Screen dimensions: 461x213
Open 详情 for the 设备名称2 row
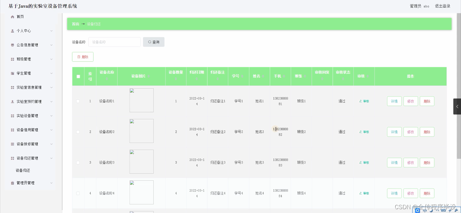click(394, 132)
